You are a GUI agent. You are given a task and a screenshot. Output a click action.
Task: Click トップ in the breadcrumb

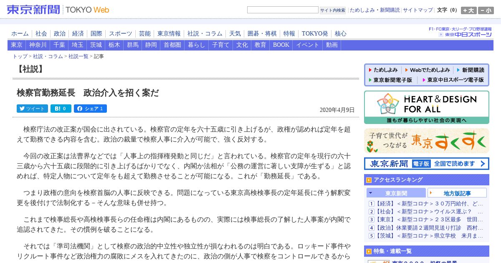(x=20, y=56)
